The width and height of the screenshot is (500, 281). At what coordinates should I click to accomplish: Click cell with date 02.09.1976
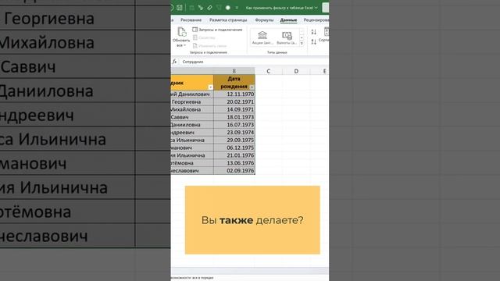[234, 170]
